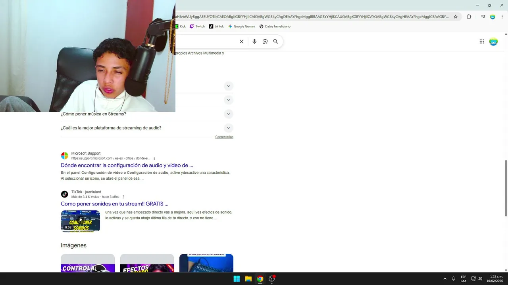
Task: Open the volume speaker tray icon
Action: pyautogui.click(x=480, y=279)
